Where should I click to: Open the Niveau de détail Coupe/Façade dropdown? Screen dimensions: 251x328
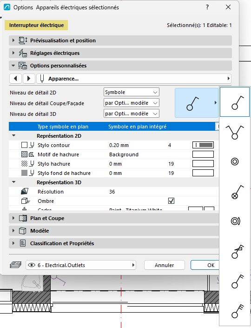132,103
